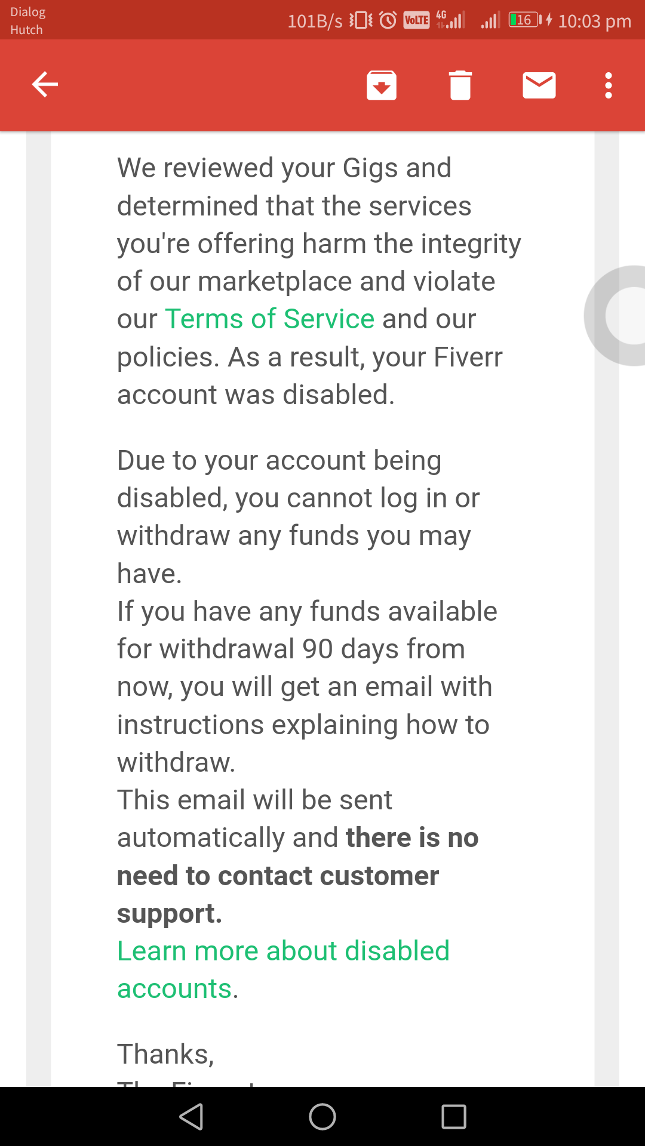Mark the email as unread
645x1146 pixels.
tap(539, 85)
